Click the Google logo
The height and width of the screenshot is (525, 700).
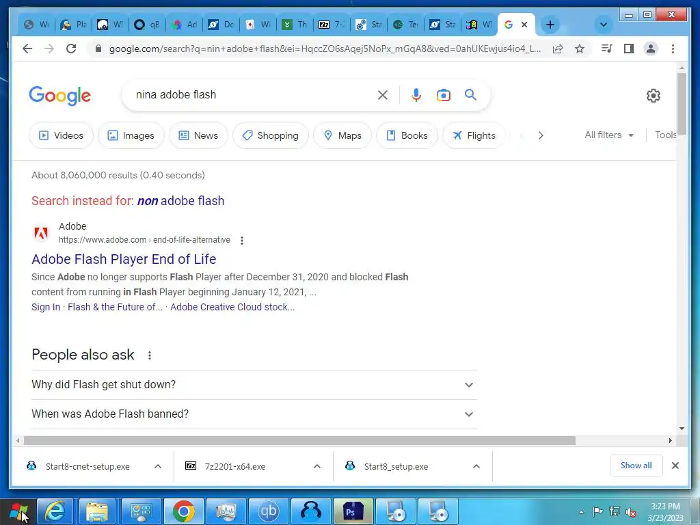pos(60,96)
